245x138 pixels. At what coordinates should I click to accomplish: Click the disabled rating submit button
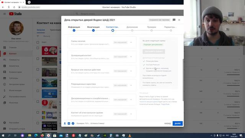pyautogui.click(x=154, y=51)
